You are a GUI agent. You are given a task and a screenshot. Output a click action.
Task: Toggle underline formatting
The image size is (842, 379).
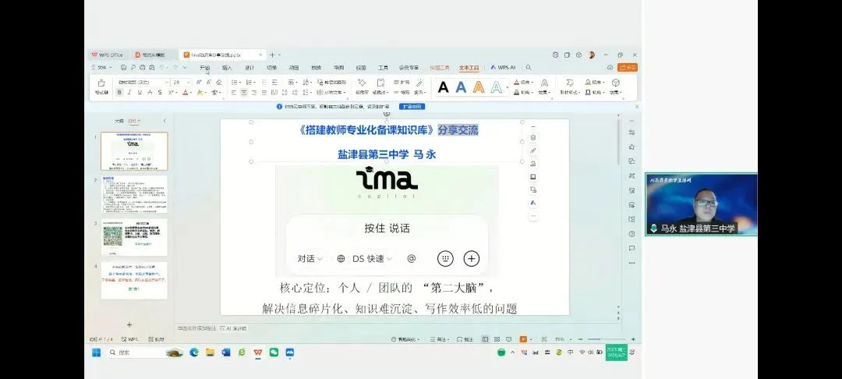140,92
